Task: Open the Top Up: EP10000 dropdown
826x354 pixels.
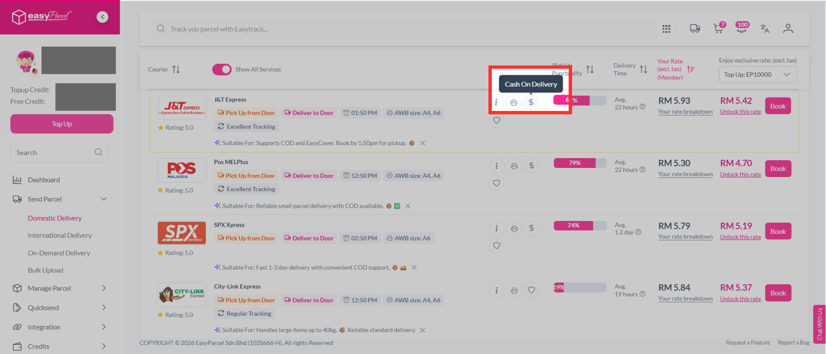Action: (758, 75)
